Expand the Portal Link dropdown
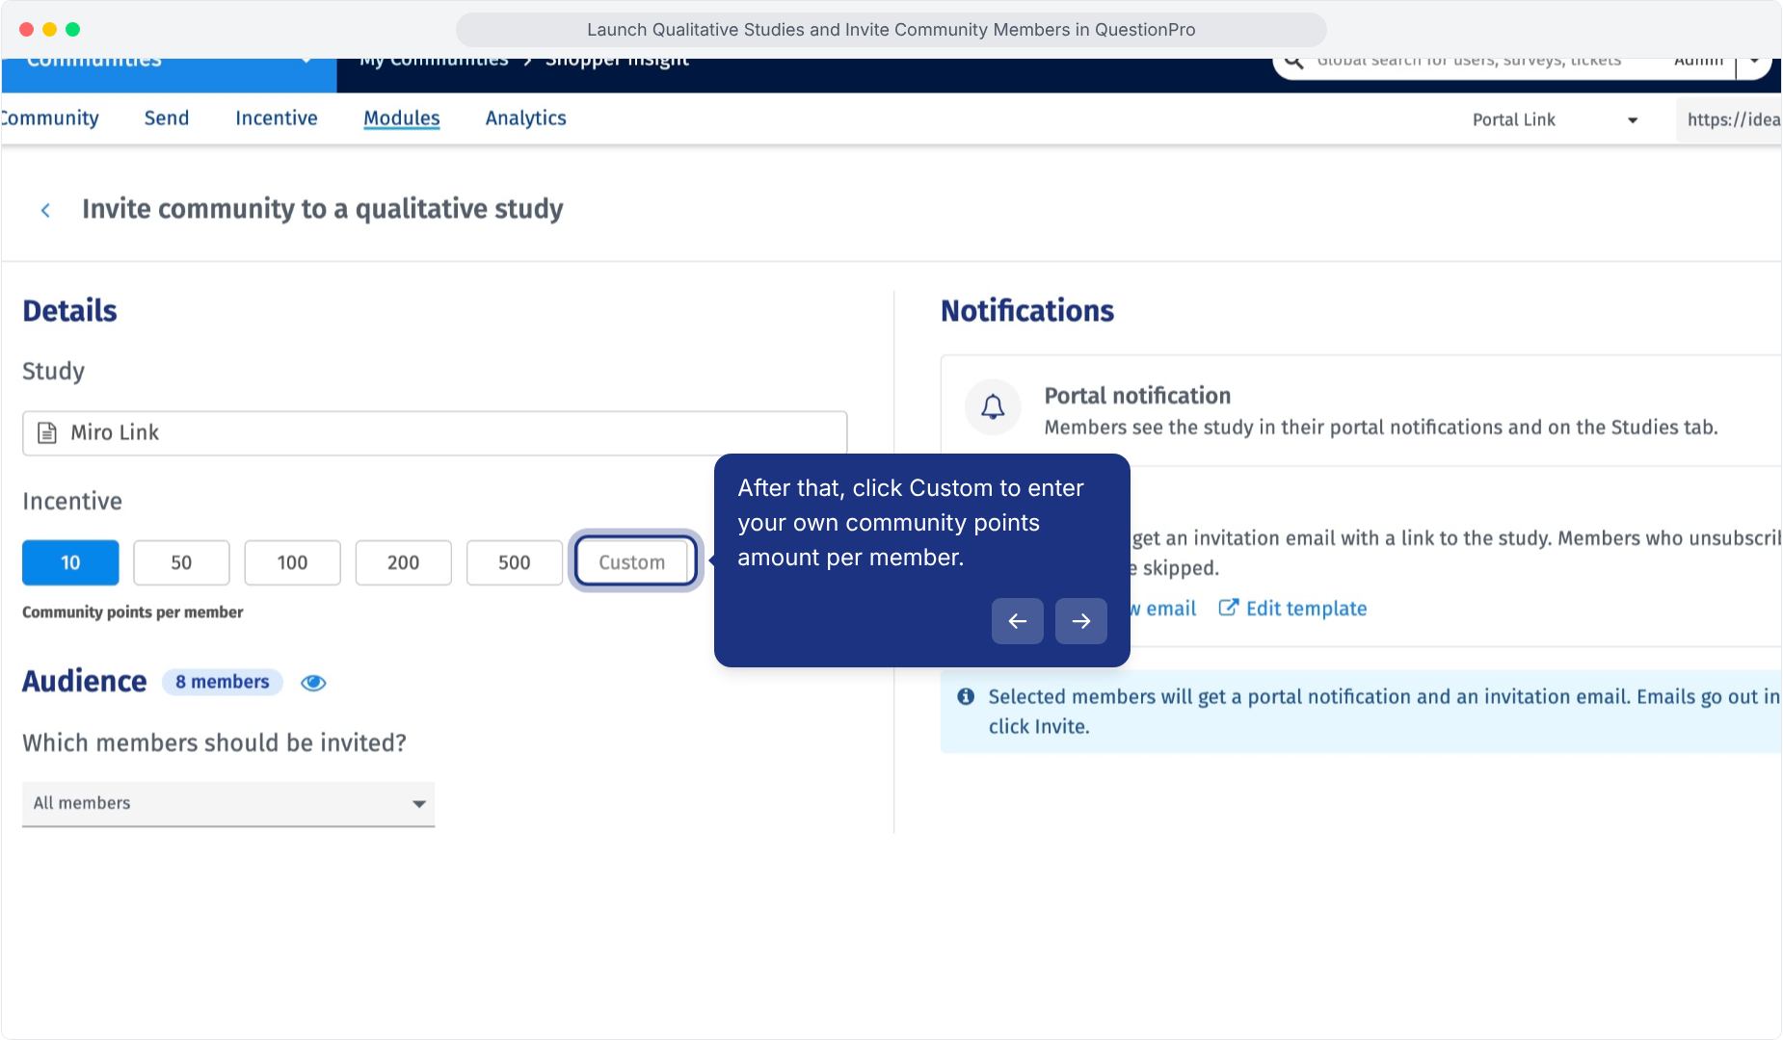The image size is (1783, 1040). coord(1556,120)
